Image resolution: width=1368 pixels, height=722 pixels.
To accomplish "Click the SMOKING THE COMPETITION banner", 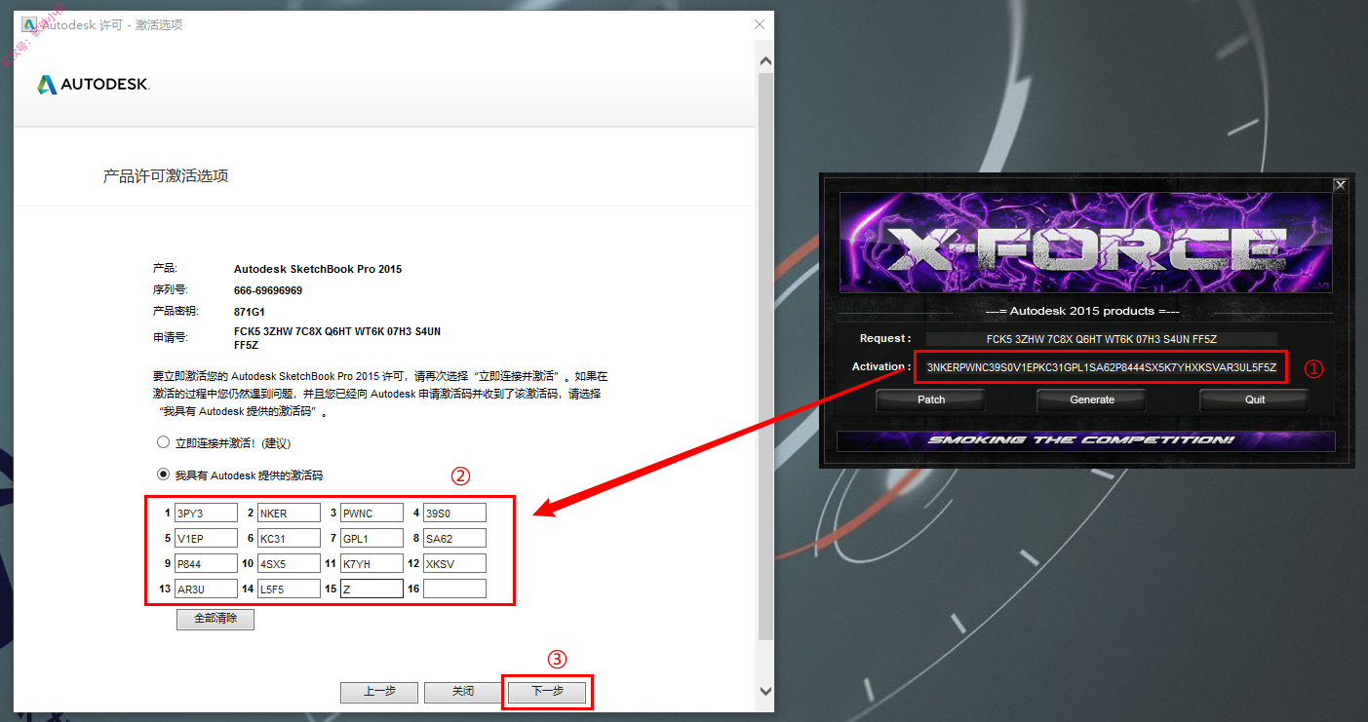I will [1085, 440].
